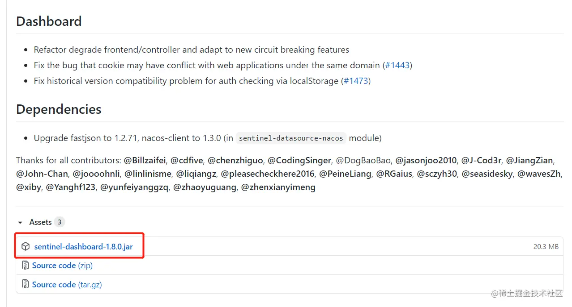Open @zhenxianyimeng contributor link
The image size is (572, 307).
click(278, 187)
